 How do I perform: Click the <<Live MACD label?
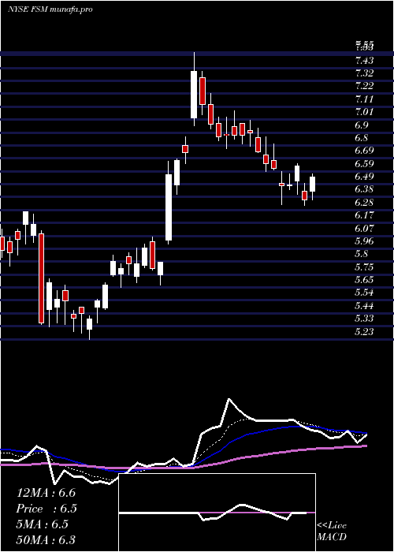point(332,531)
